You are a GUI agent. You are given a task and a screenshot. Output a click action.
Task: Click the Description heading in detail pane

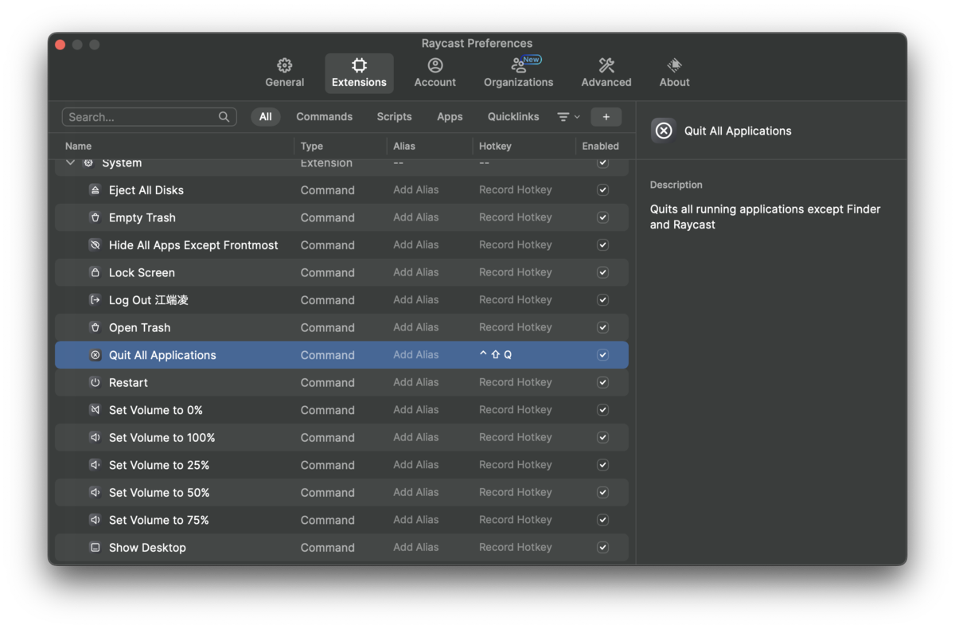coord(676,185)
